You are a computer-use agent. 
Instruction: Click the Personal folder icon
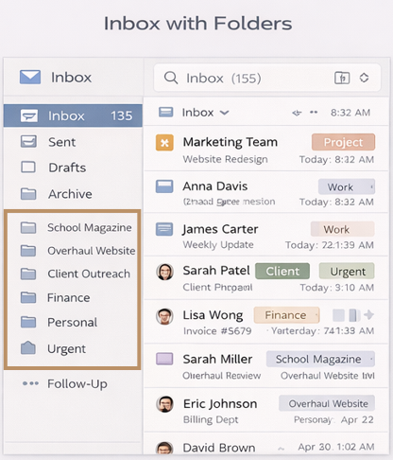pyautogui.click(x=28, y=322)
